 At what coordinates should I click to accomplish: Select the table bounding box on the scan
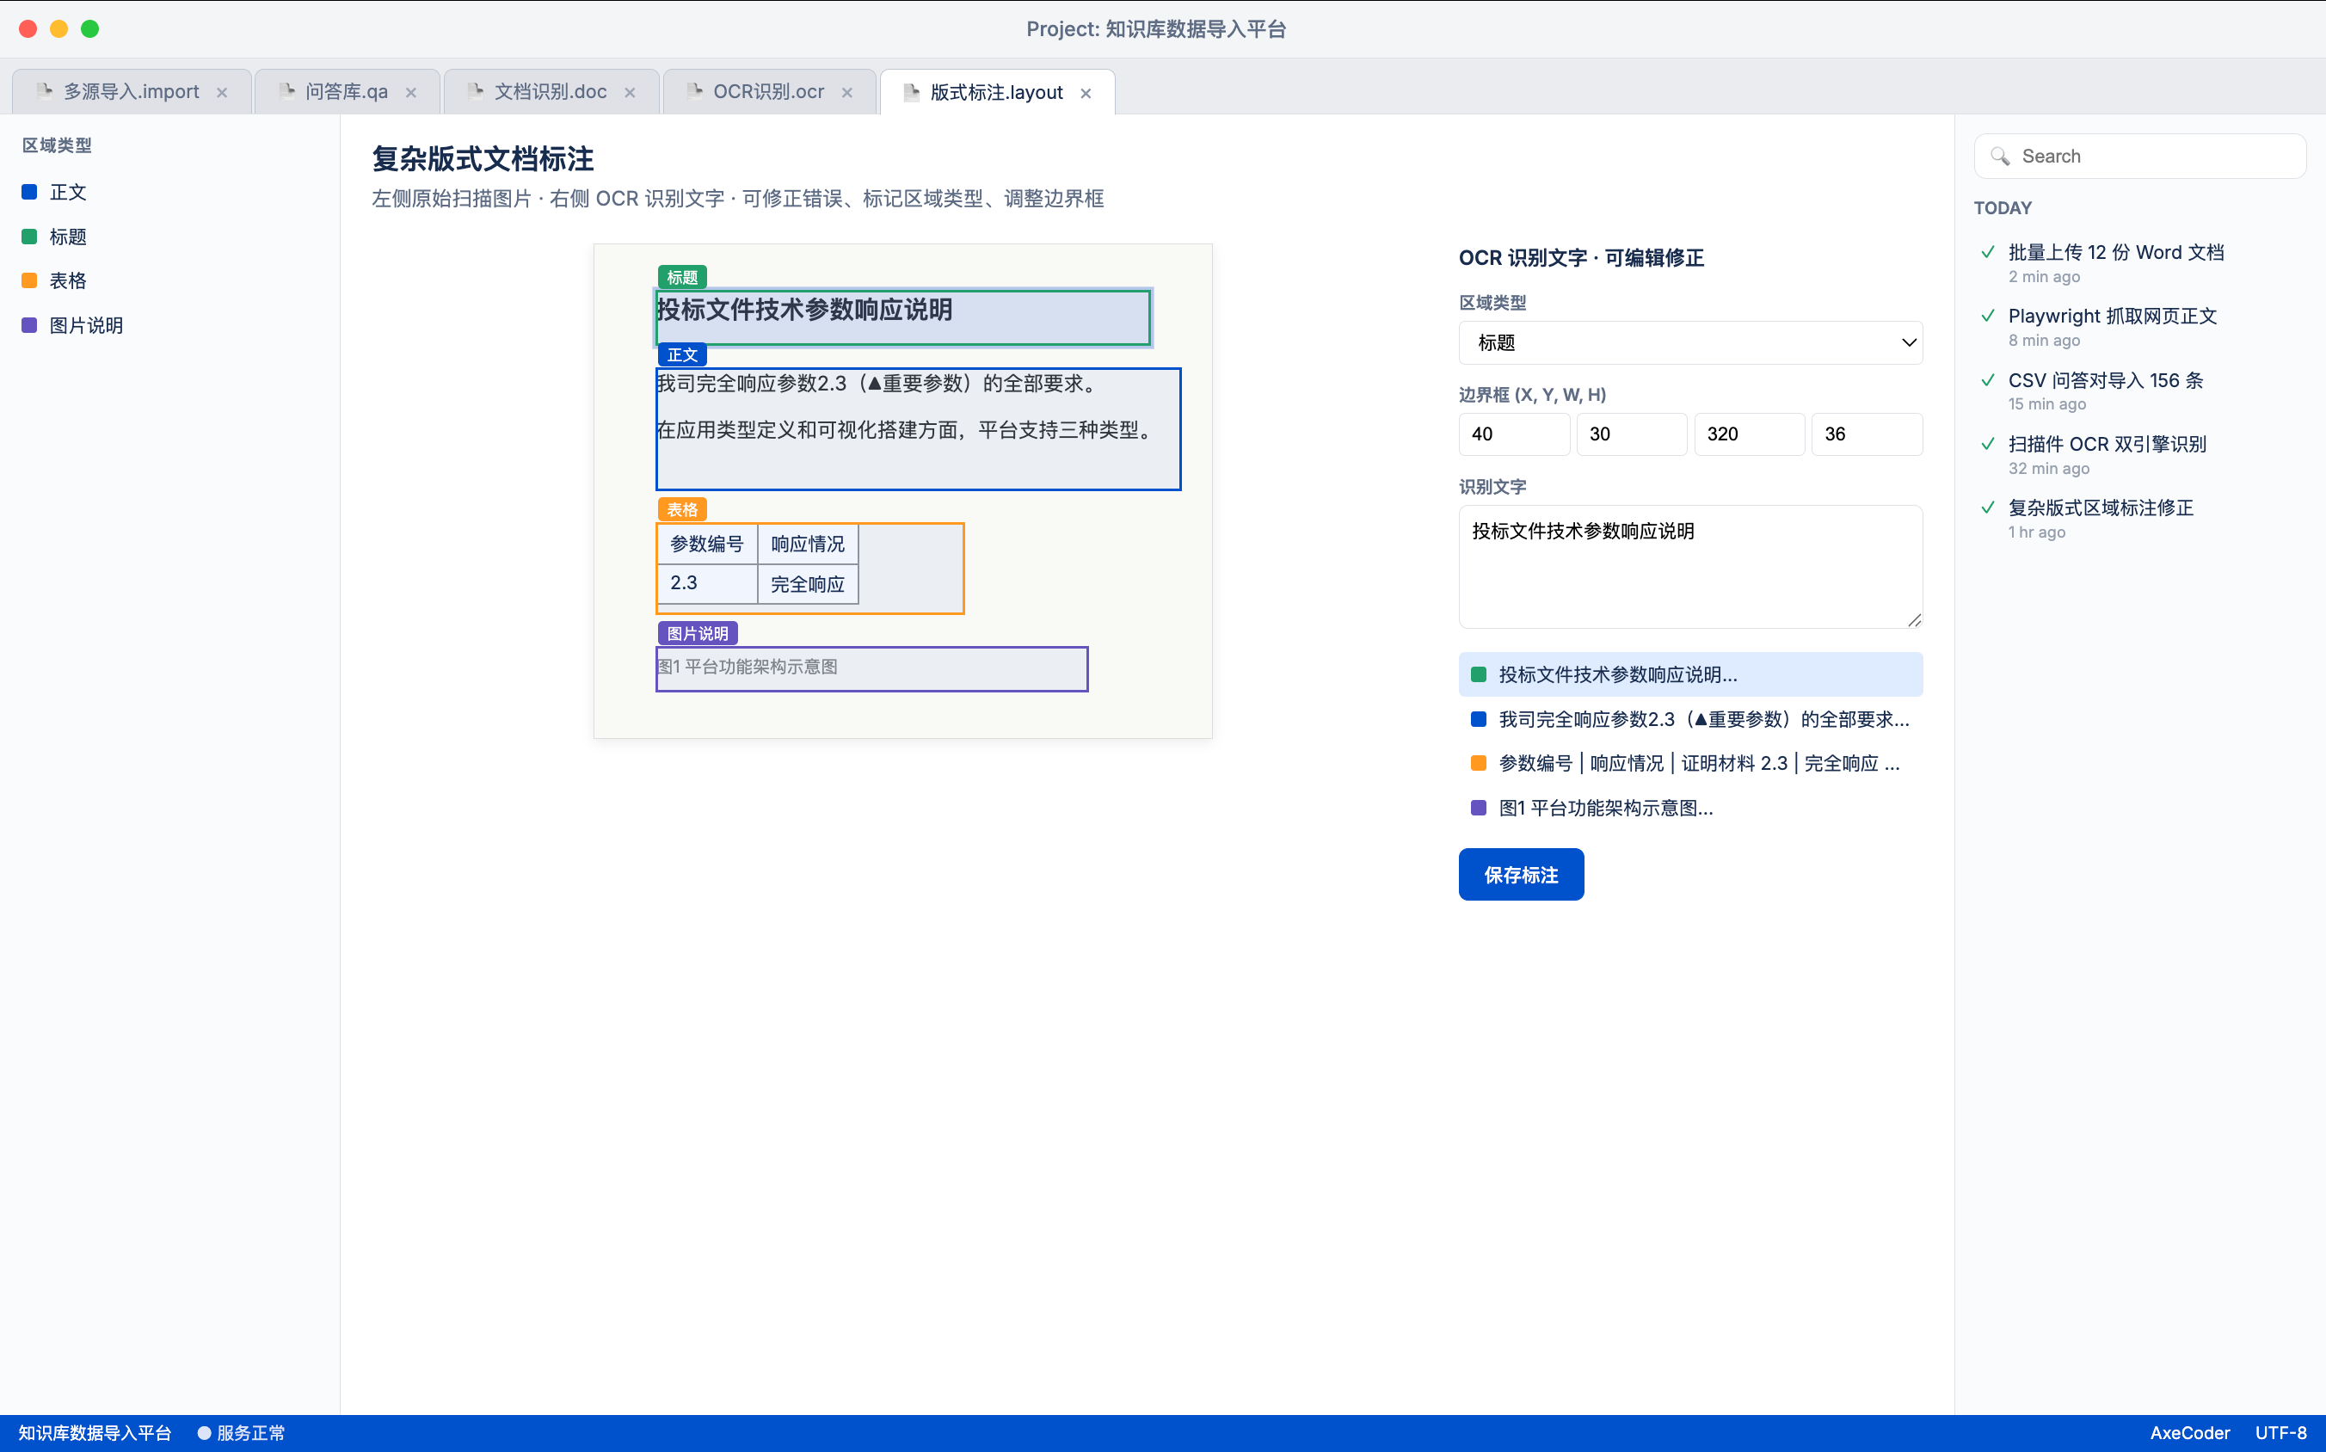[x=809, y=569]
